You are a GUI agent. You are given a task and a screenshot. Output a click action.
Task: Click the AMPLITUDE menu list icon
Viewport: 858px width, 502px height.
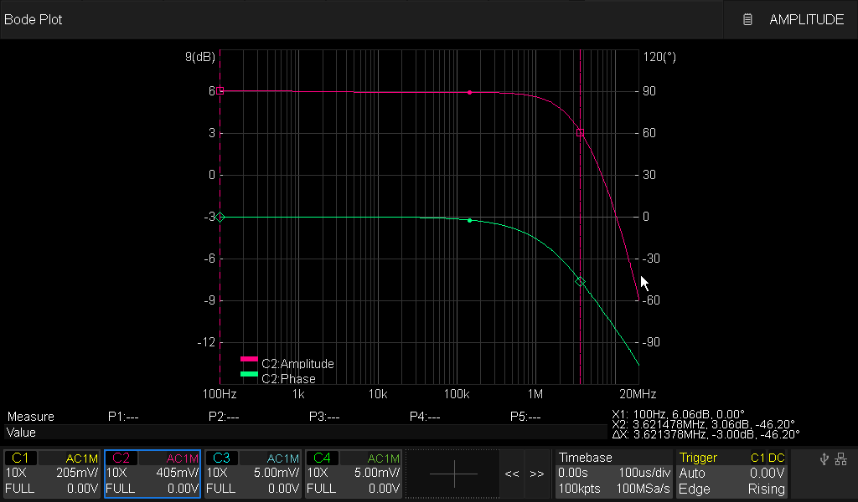click(x=747, y=19)
